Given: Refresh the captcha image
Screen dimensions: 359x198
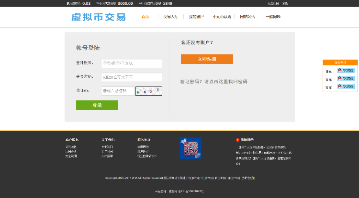Looking at the screenshot, I should click(x=149, y=91).
